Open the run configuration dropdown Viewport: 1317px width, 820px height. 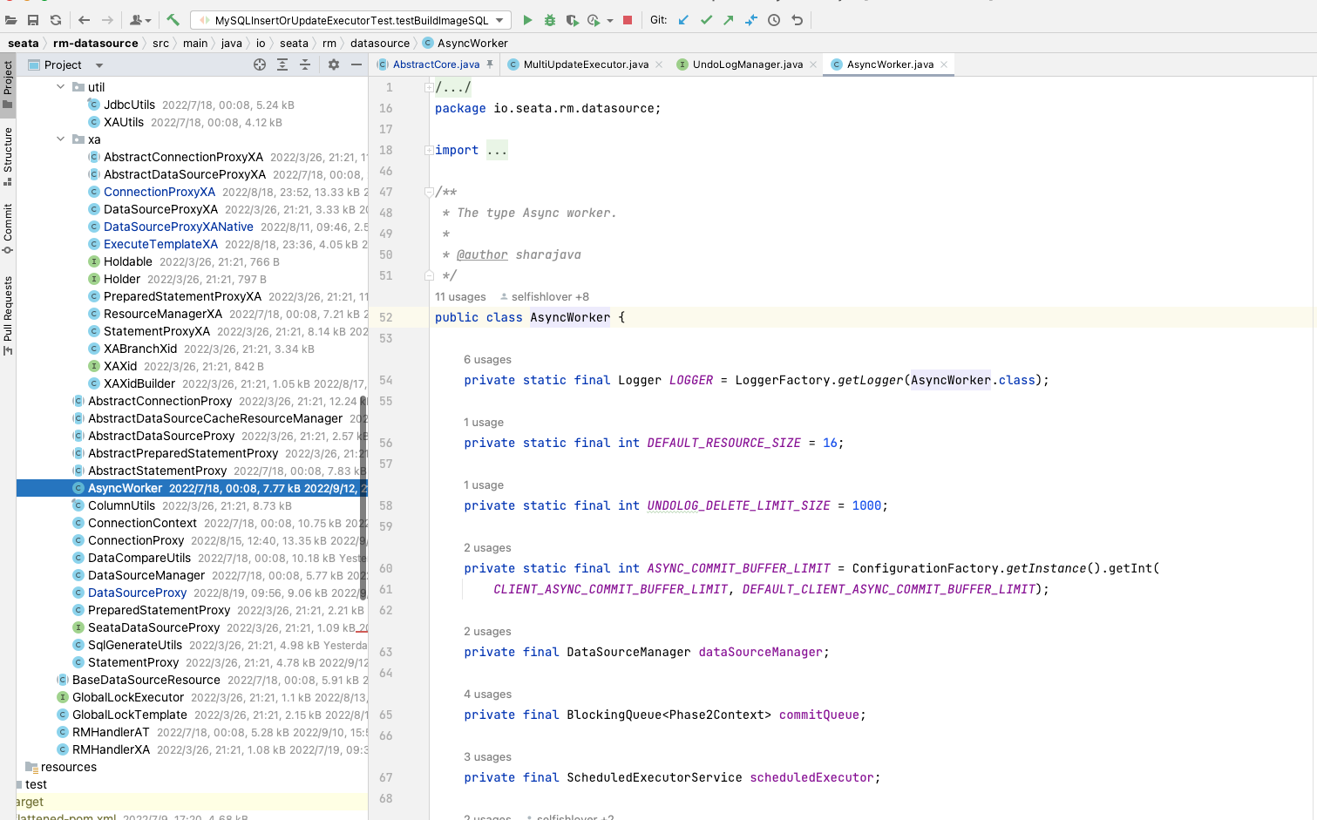pyautogui.click(x=499, y=20)
